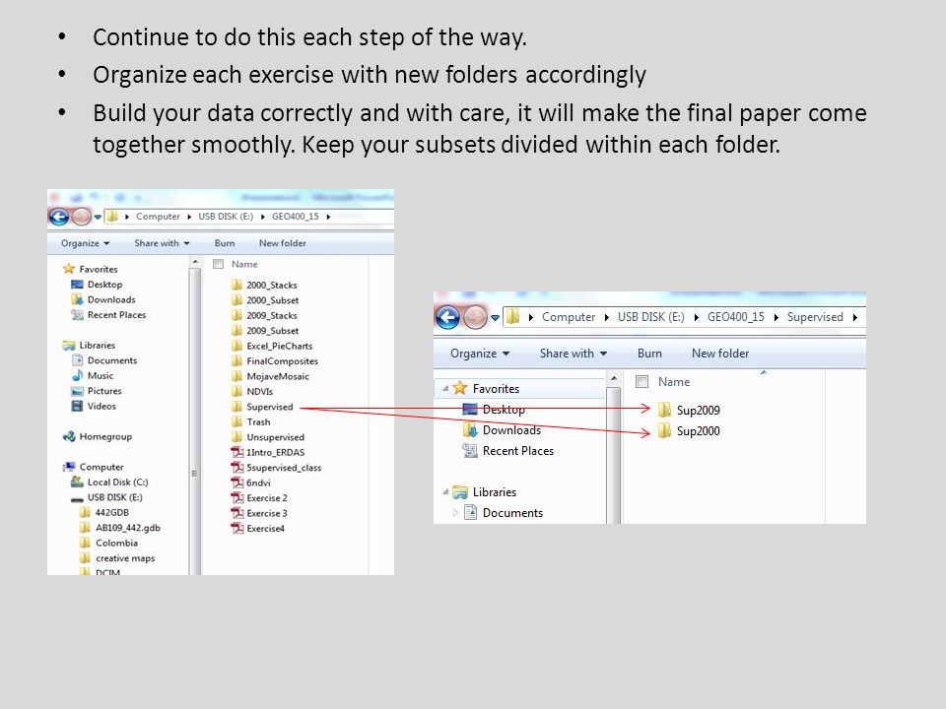Select the Unsupervised folder
This screenshot has height=709, width=946.
click(268, 437)
